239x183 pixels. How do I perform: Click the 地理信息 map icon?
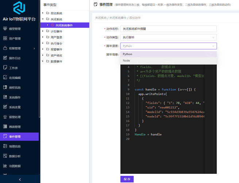(x=5, y=146)
